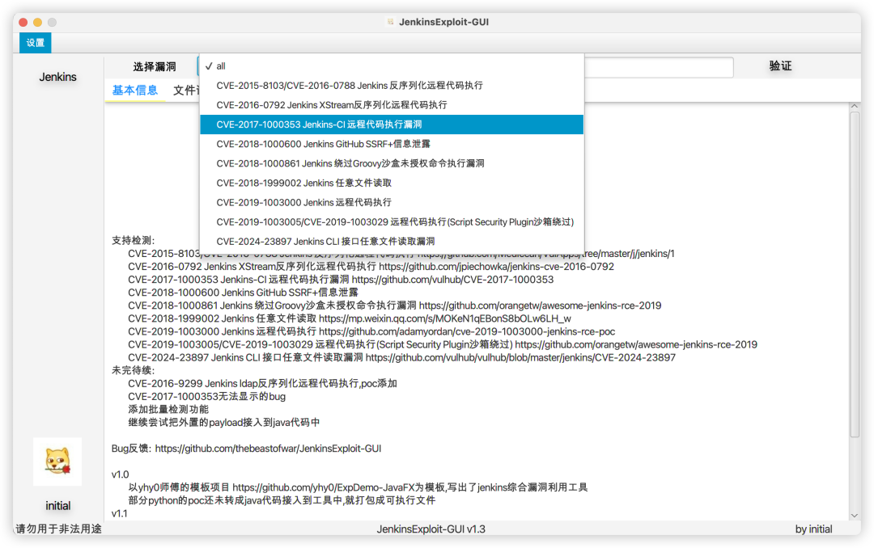Select highlighted CVE-2017-1000353 Jenkins-CI option

point(392,124)
